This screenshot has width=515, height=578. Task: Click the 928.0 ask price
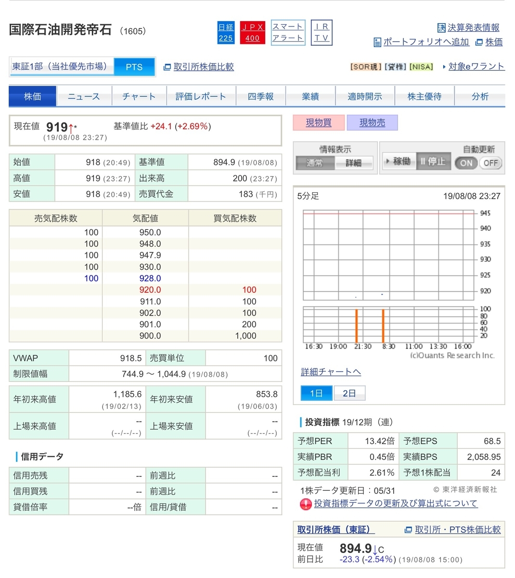(150, 278)
